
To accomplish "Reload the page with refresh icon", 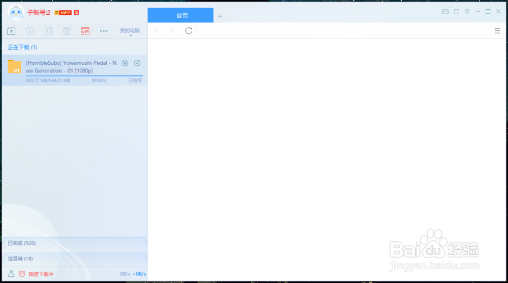I will click(188, 31).
